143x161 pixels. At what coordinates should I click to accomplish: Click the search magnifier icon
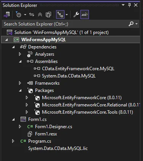[131, 24]
